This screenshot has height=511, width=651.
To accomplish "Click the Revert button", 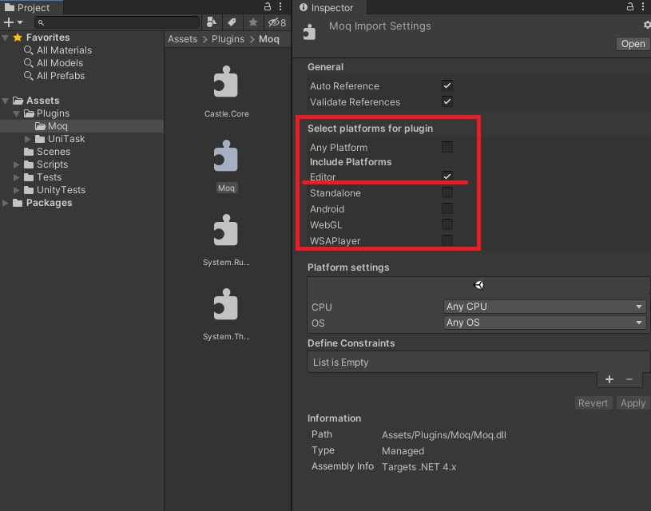I will click(593, 403).
